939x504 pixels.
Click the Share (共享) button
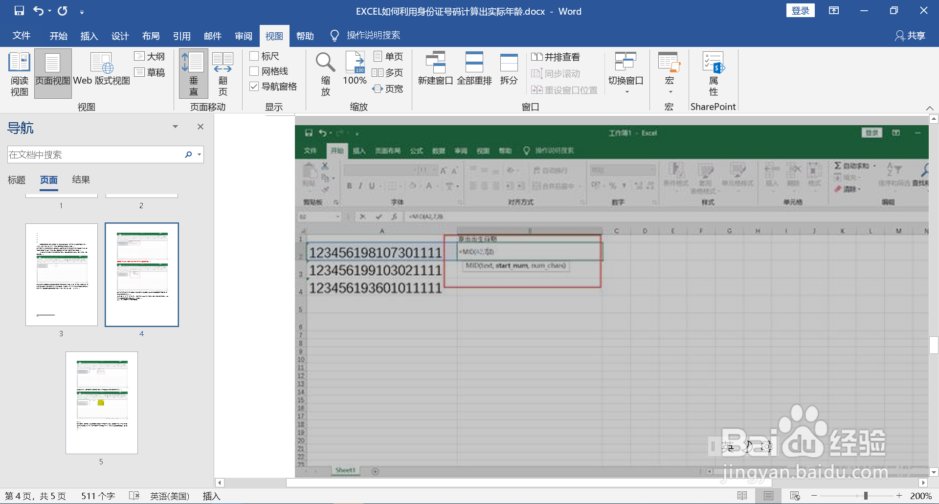(910, 35)
